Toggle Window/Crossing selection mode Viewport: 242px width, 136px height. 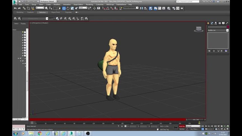(x=59, y=8)
